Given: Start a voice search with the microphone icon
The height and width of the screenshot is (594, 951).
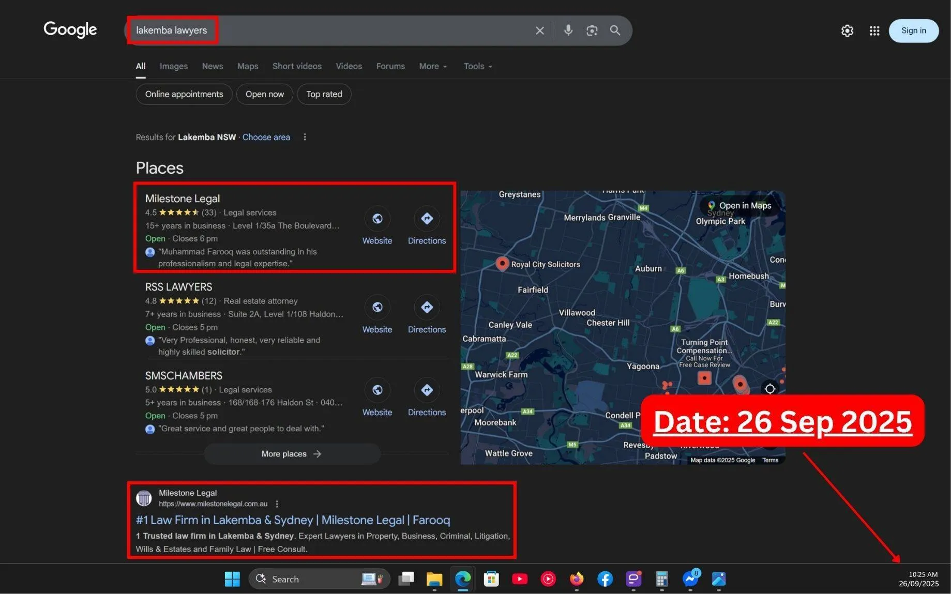Looking at the screenshot, I should [x=567, y=30].
